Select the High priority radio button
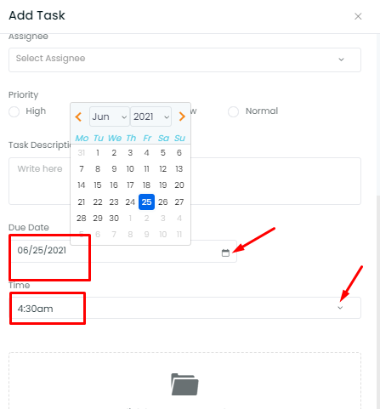This screenshot has width=380, height=409. [14, 111]
